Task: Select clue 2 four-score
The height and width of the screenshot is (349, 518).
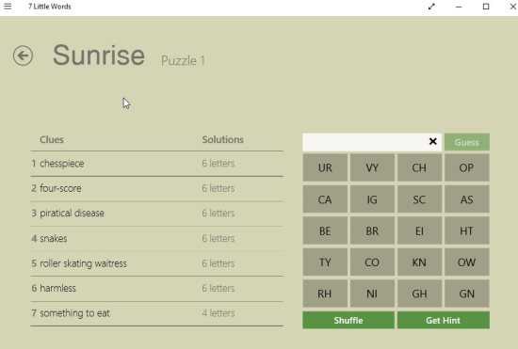Action: click(157, 189)
